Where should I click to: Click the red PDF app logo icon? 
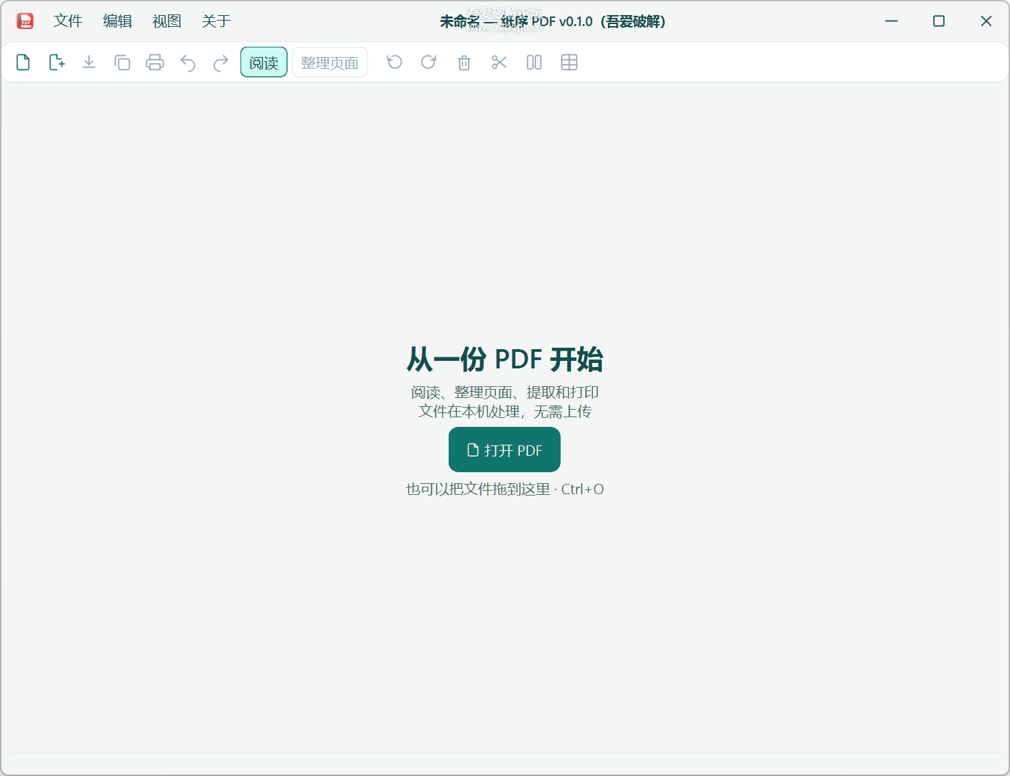pos(25,21)
